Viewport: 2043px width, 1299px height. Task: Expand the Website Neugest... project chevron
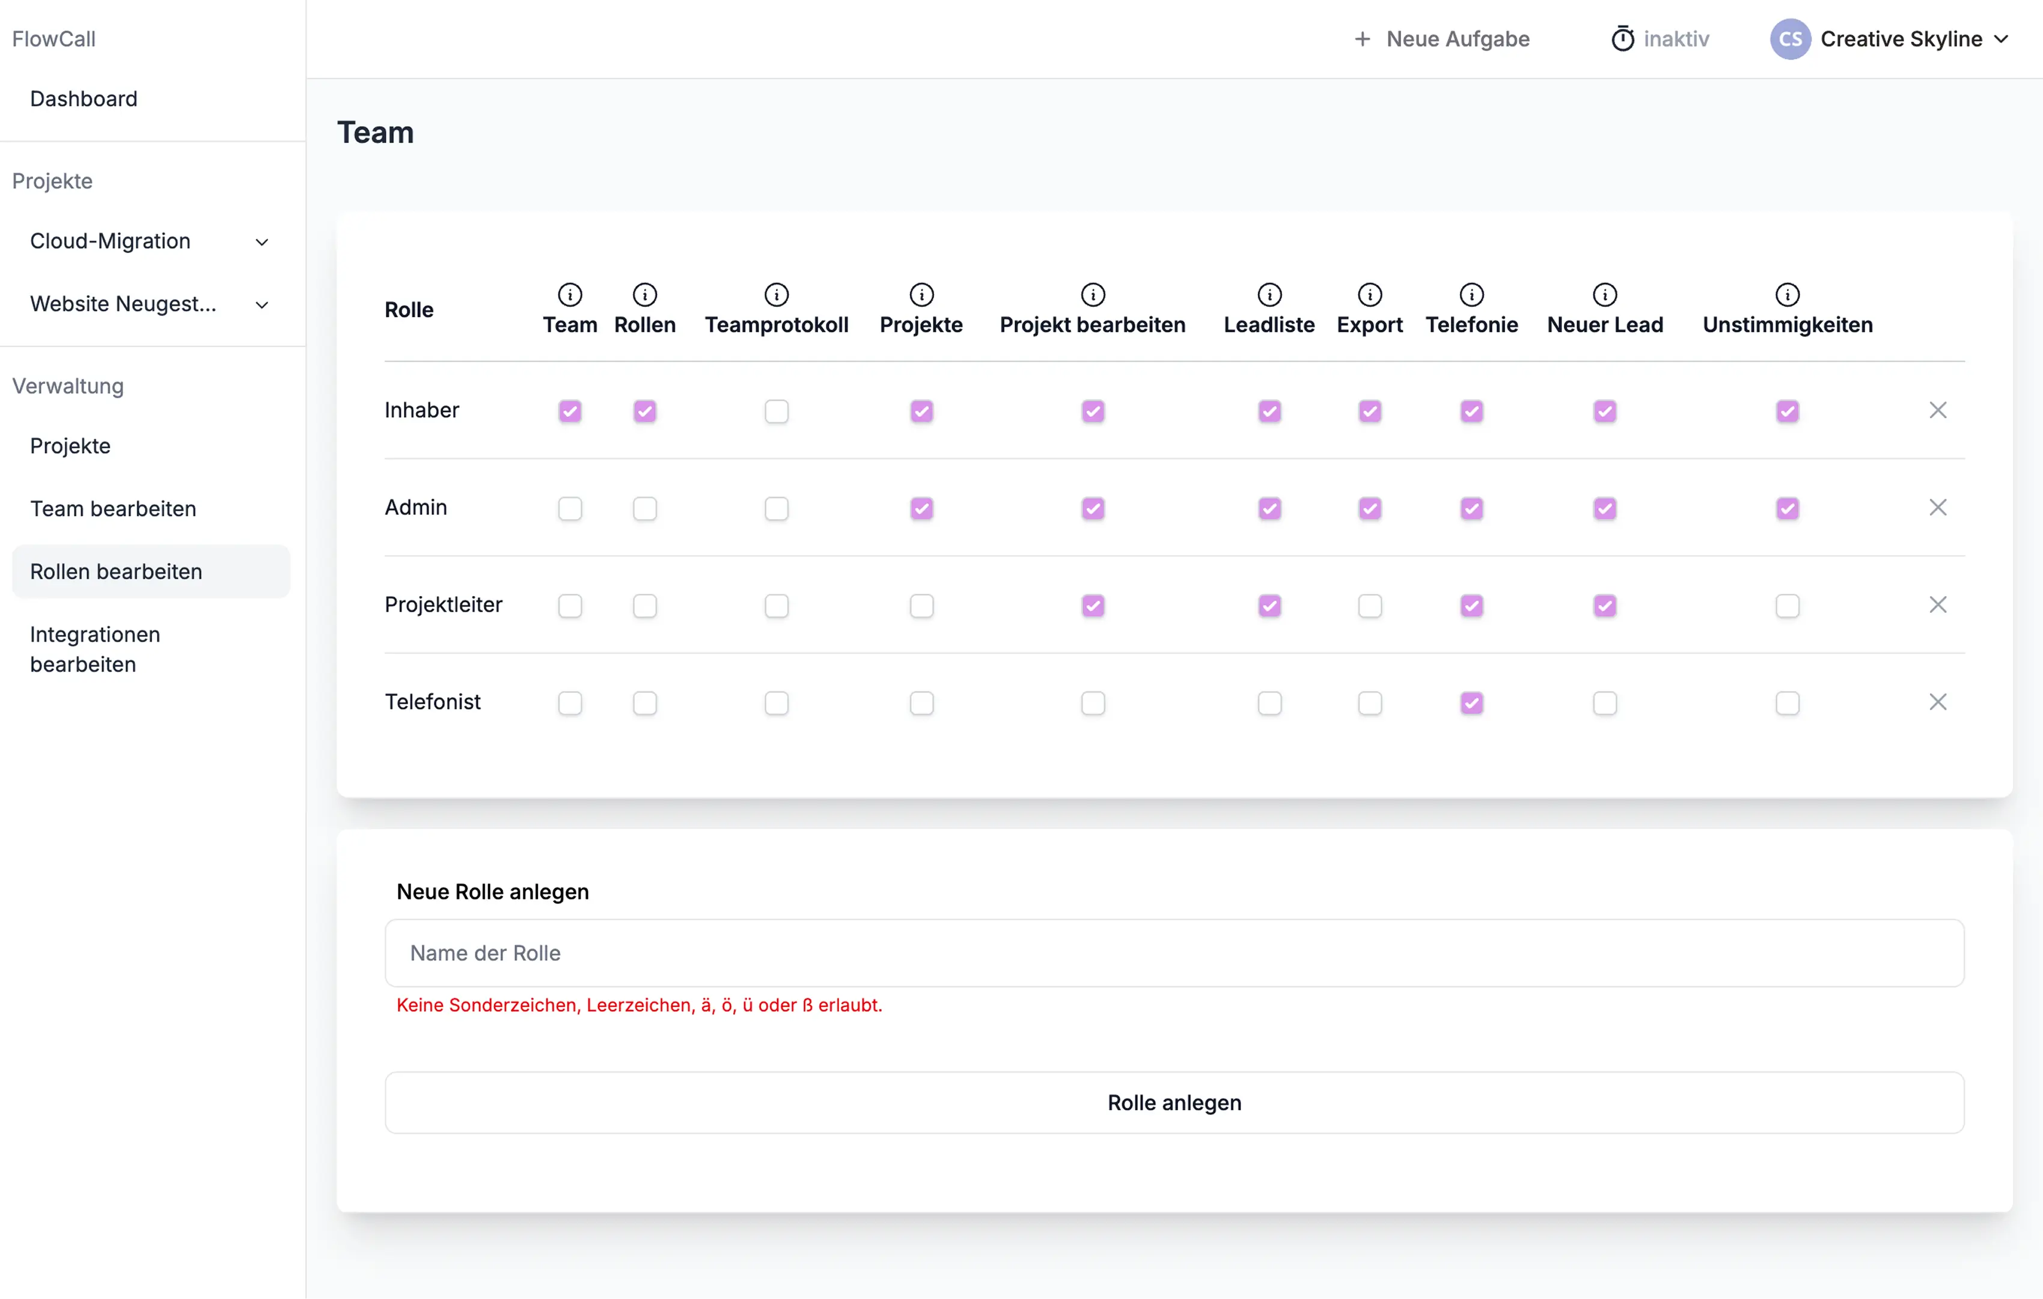(x=262, y=305)
